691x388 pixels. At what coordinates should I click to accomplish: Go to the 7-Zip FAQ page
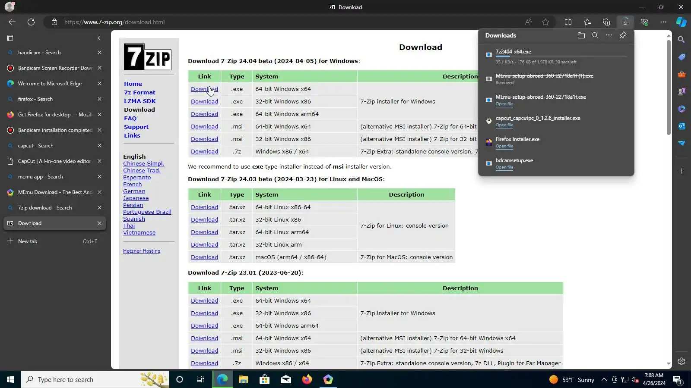(x=130, y=119)
